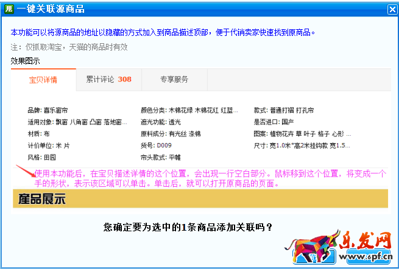
Task: Close the 一键关联源商品 dialog
Action: pos(392,9)
